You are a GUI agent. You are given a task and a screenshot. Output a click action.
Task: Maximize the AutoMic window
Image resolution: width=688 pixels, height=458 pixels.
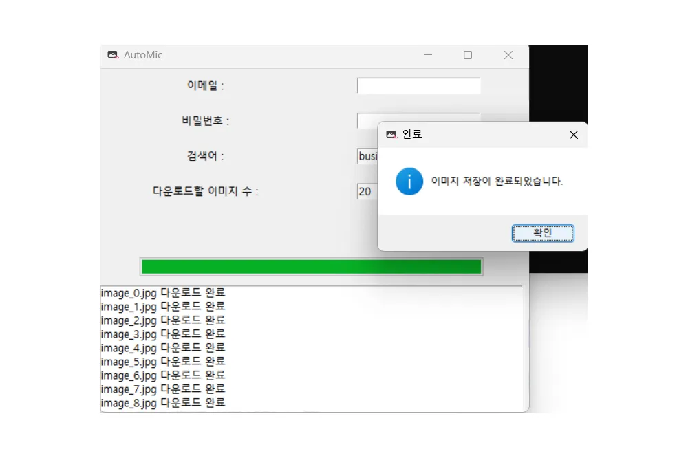coord(468,55)
